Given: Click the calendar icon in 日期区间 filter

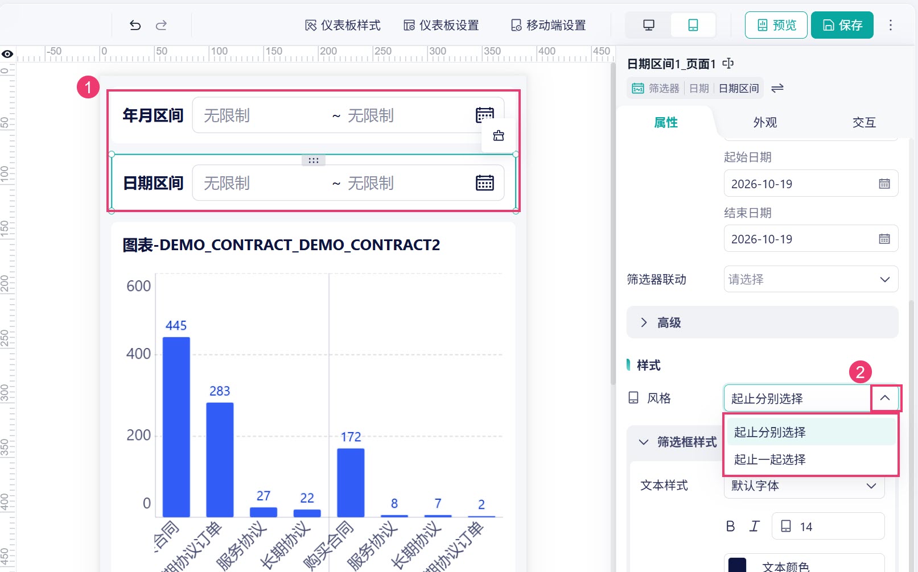Looking at the screenshot, I should point(485,183).
